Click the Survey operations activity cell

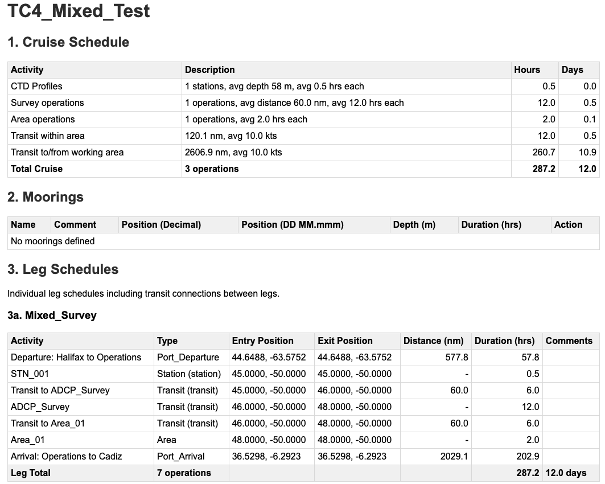coord(47,102)
